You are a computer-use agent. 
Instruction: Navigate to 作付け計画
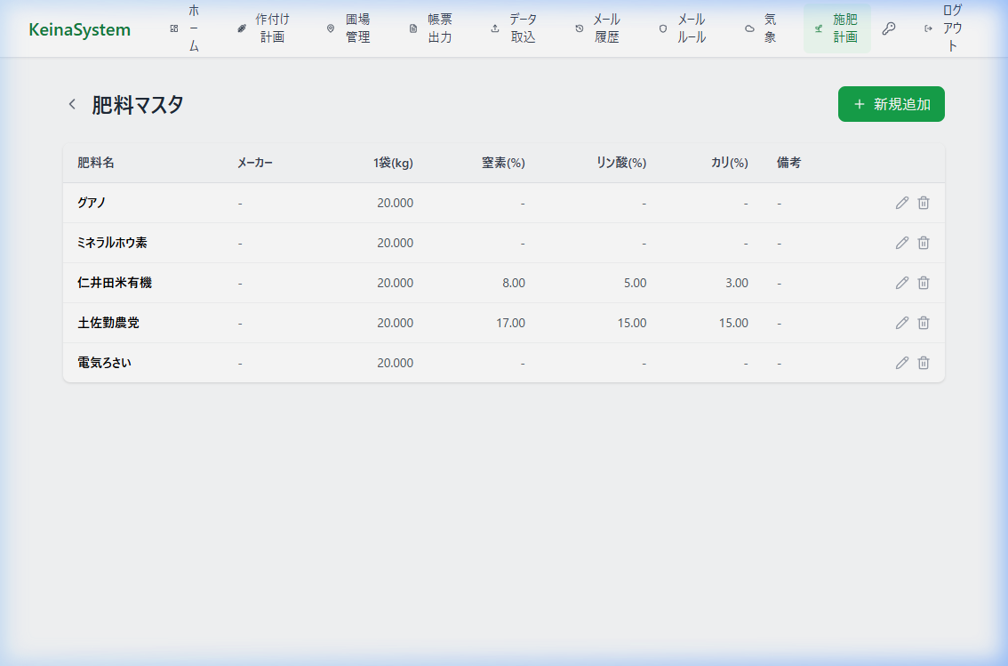click(264, 28)
